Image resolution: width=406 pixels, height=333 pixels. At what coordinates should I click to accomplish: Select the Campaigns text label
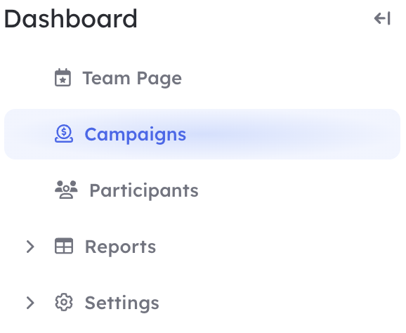(x=136, y=135)
